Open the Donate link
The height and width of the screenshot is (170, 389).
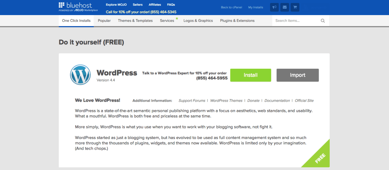coord(253,100)
